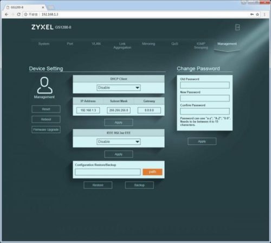Click the saved password key icon
This screenshot has height=243, width=271.
tap(251, 14)
